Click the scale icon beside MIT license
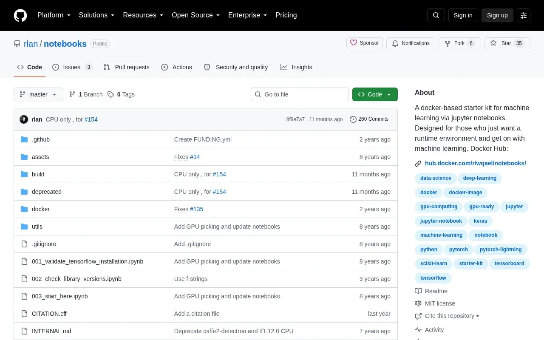Screen dimensions: 544x340 [418, 303]
